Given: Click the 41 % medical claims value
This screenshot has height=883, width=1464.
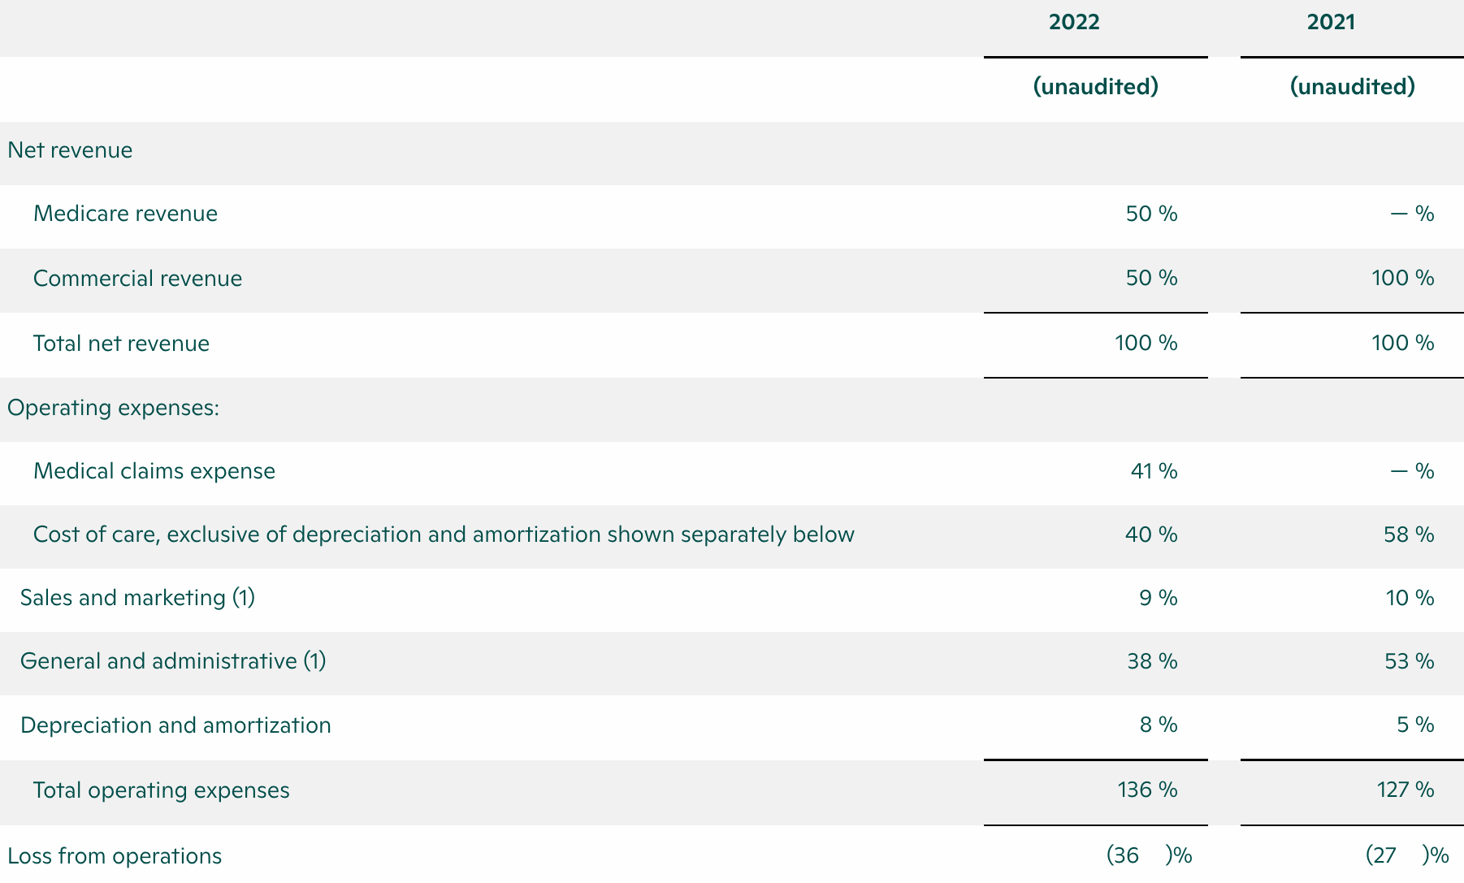Looking at the screenshot, I should coord(1154,471).
